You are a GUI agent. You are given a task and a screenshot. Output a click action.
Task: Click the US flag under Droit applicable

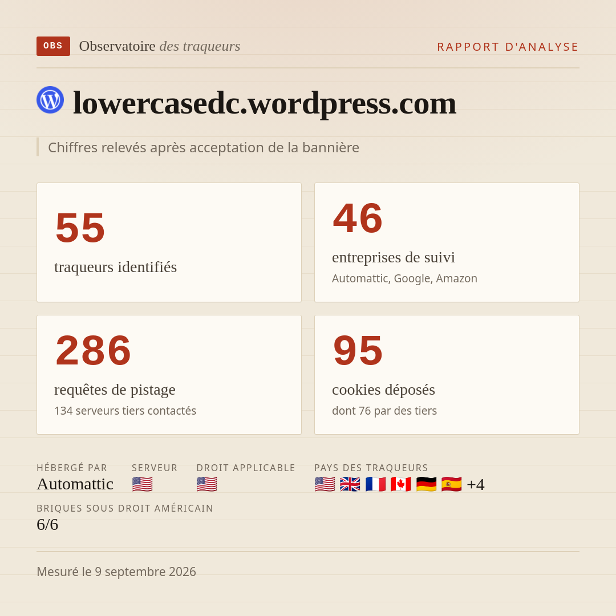(x=206, y=484)
